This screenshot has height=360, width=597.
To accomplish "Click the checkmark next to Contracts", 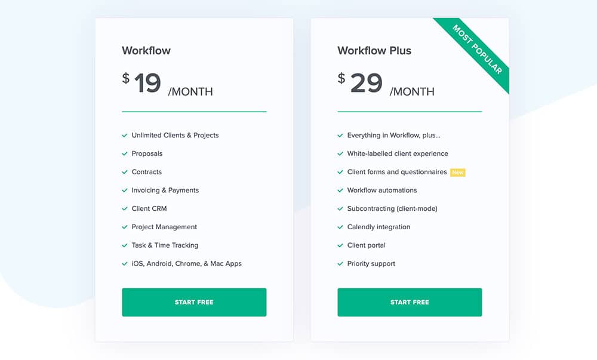I will point(125,172).
